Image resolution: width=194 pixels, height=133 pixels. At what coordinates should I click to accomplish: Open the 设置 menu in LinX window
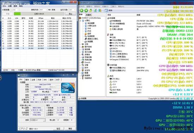(10, 6)
